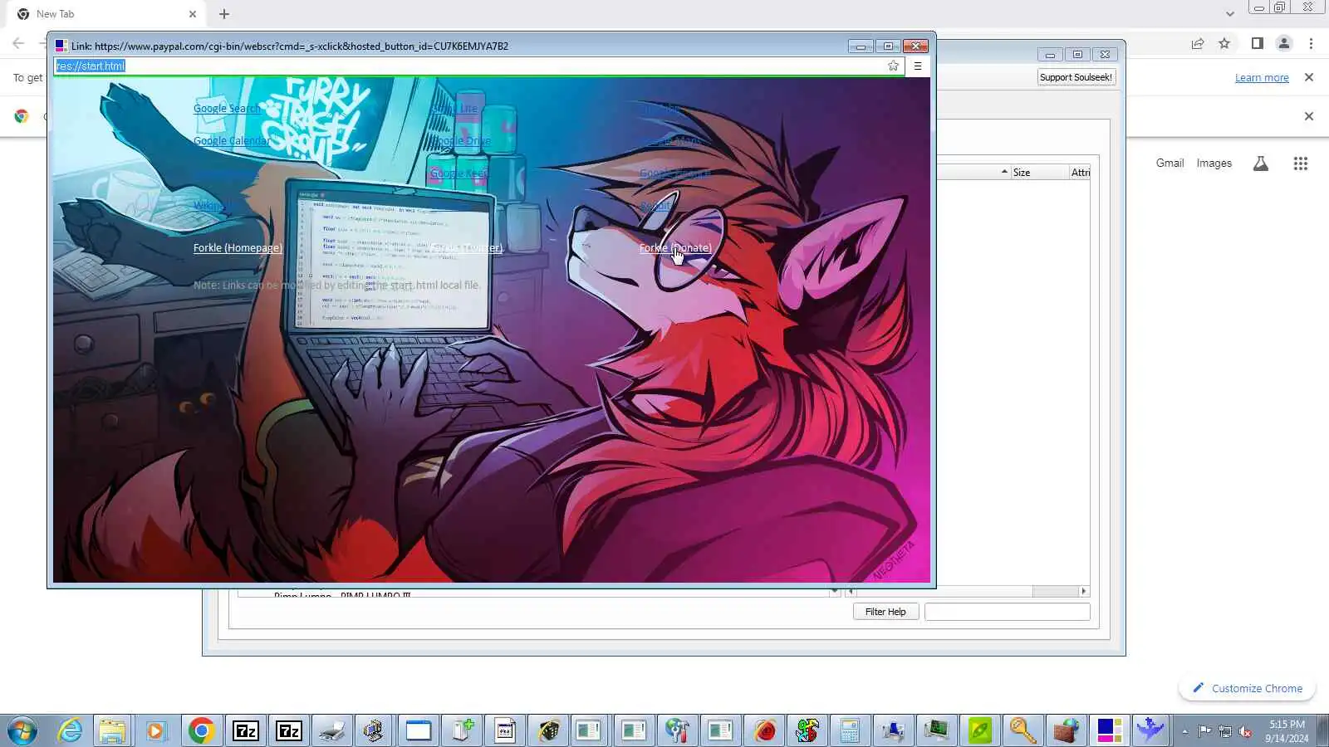Click the Search Labs flask icon
Screen dimensions: 1329x747
pos(1261,164)
